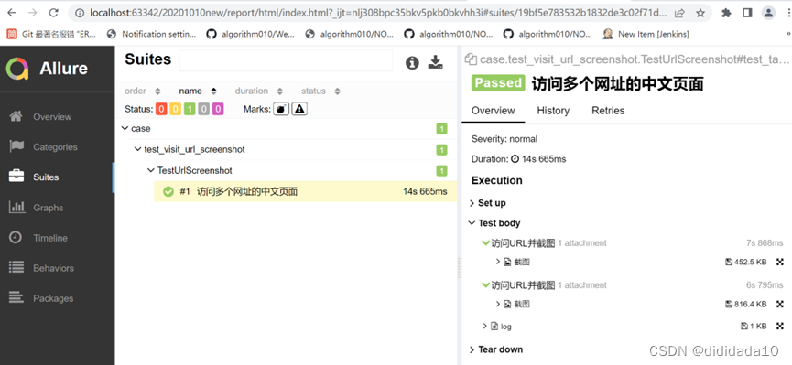Image resolution: width=792 pixels, height=365 pixels.
Task: Focus the Suites search field
Action: click(286, 60)
